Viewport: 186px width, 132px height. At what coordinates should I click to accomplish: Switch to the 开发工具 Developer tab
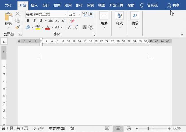coord(116,5)
